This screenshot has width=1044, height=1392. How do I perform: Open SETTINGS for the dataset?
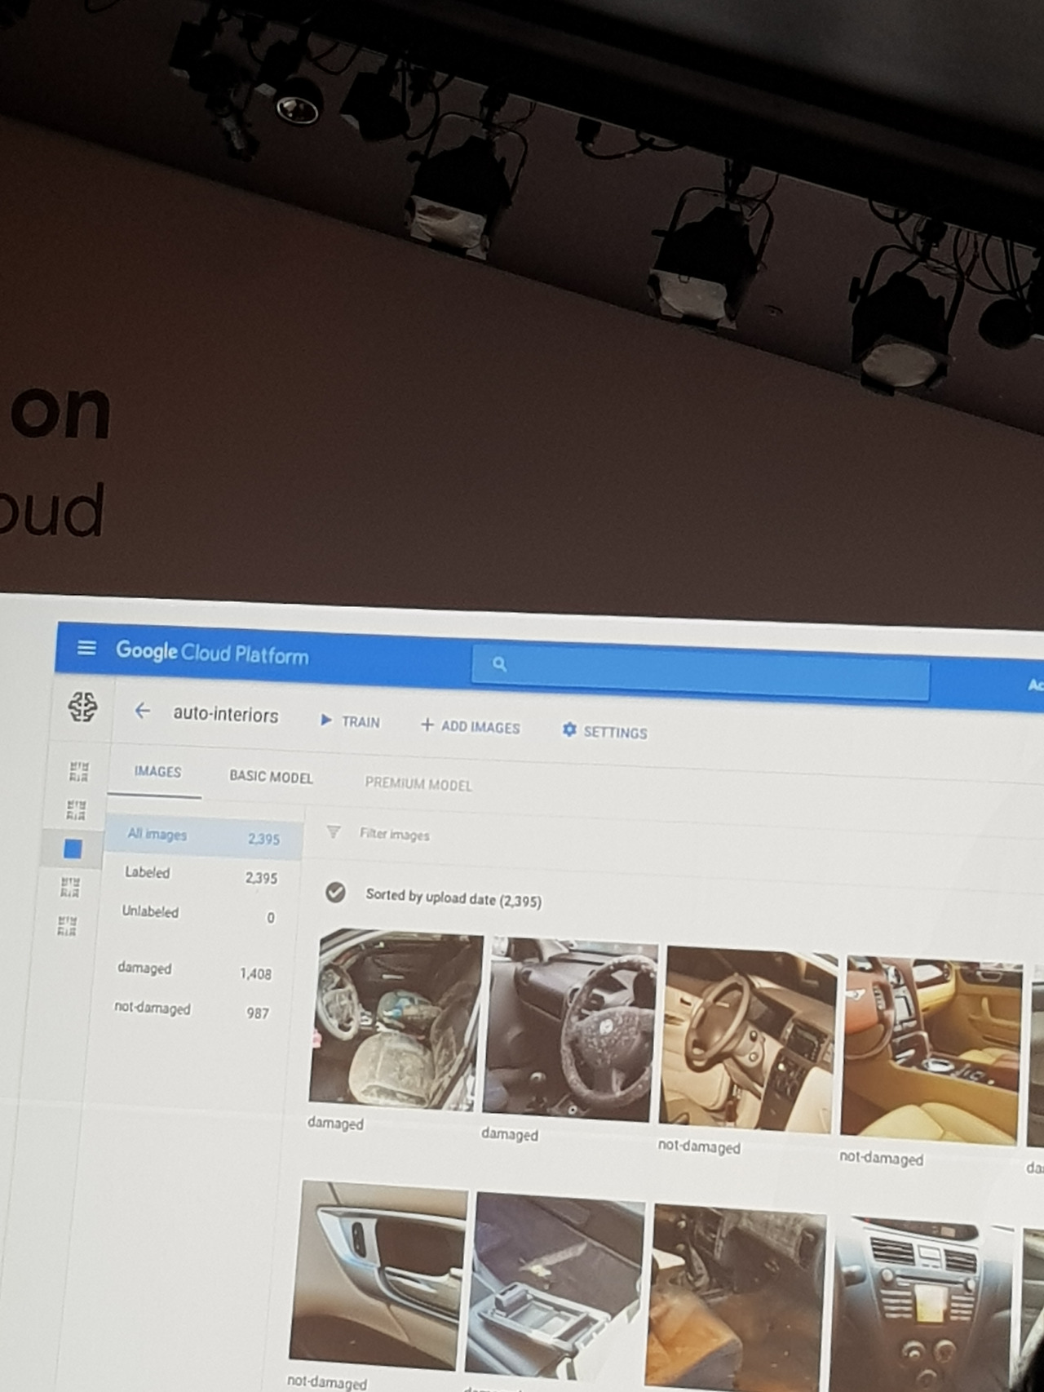pos(604,731)
